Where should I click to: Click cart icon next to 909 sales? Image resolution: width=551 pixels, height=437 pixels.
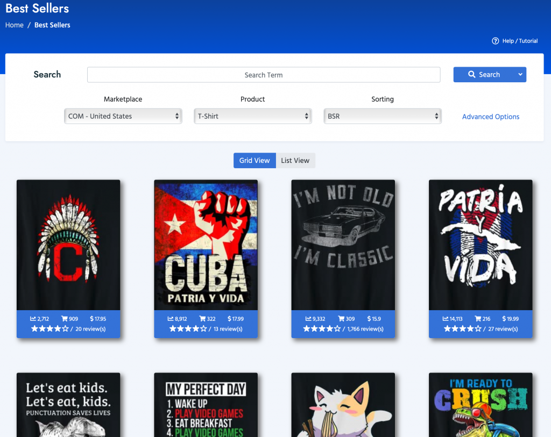click(65, 319)
